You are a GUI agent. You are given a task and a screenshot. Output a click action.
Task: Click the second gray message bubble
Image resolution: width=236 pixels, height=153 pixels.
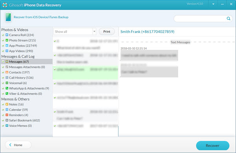(x=149, y=72)
